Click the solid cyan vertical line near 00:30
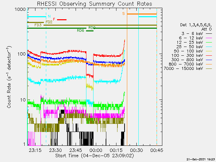The image size is (216, 162). tap(139, 77)
